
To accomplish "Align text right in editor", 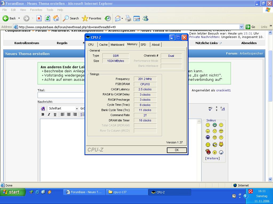I will (x=75, y=114).
